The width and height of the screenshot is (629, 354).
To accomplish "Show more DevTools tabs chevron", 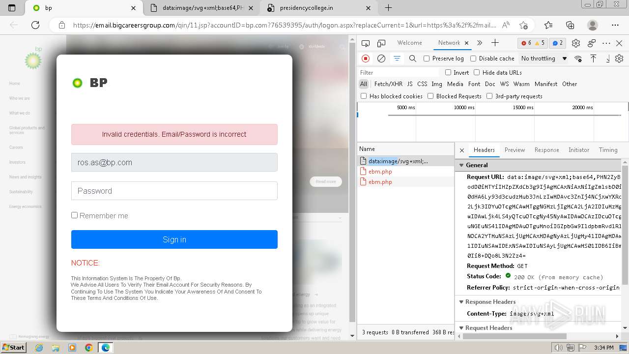I will 480,43.
